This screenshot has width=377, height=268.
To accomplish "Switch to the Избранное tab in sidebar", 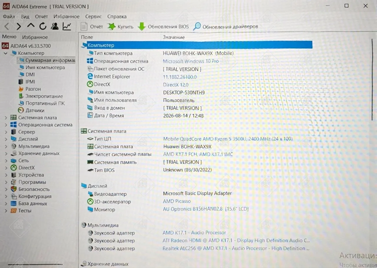I will click(35, 37).
